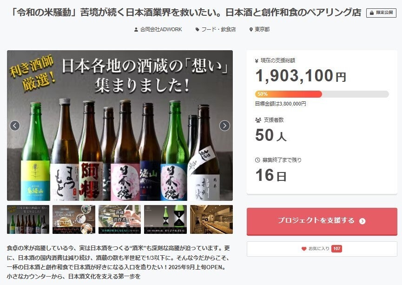
Task: Click the 50% funding progress bar
Action: tap(322, 94)
